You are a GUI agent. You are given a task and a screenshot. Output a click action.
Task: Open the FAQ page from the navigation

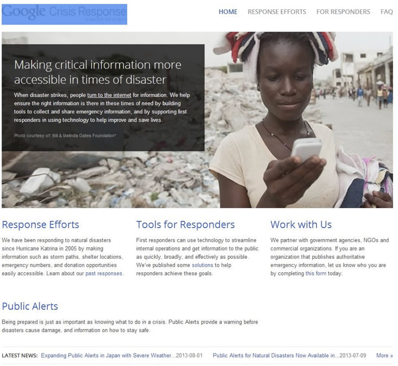387,11
